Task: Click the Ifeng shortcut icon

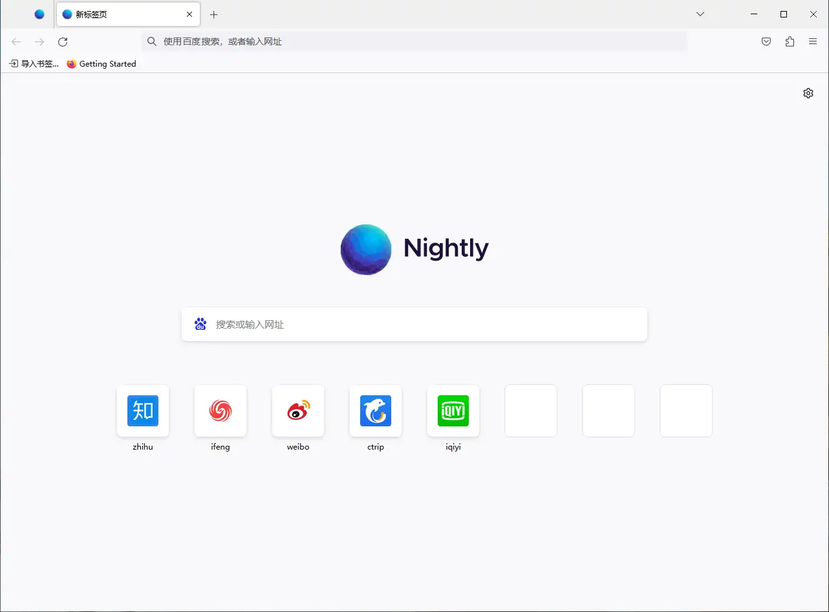Action: pos(220,411)
